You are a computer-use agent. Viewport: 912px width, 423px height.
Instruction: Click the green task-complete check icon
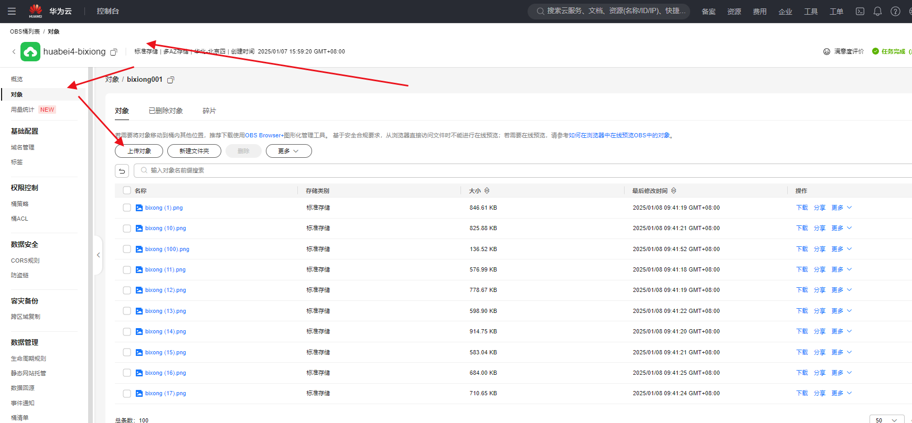pos(875,51)
